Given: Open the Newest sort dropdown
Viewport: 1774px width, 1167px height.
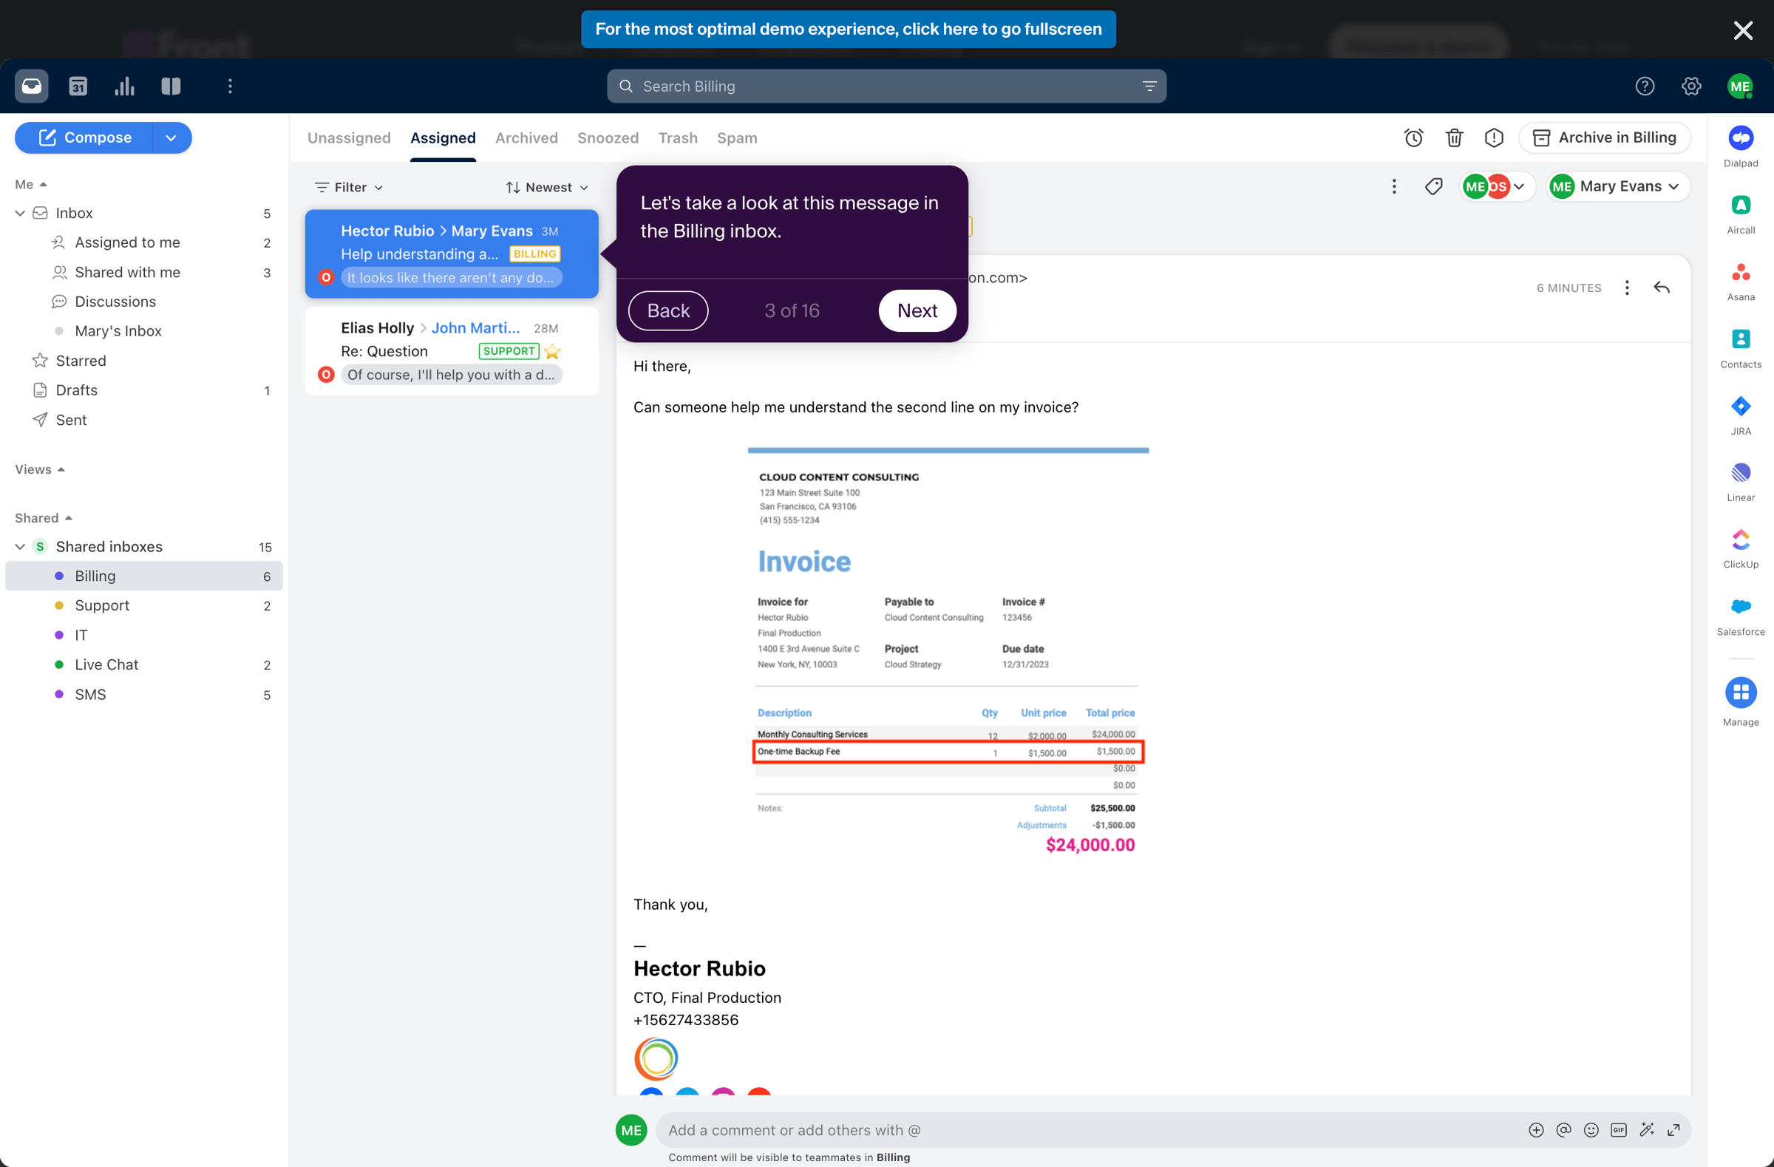Looking at the screenshot, I should [x=546, y=187].
